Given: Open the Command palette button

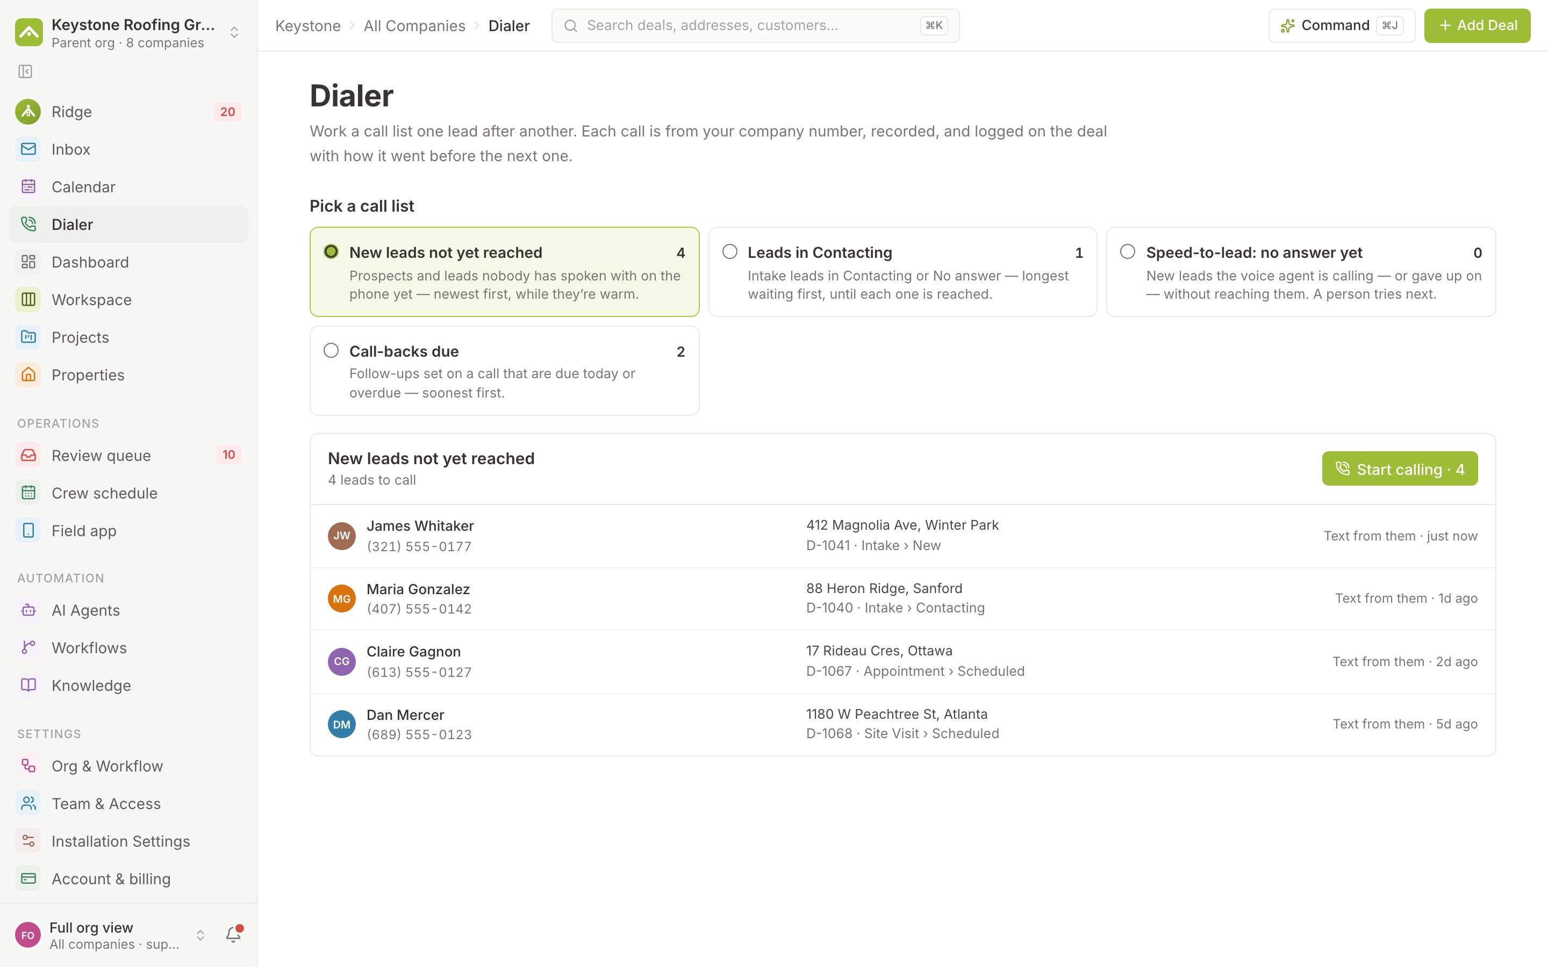Looking at the screenshot, I should pyautogui.click(x=1342, y=26).
